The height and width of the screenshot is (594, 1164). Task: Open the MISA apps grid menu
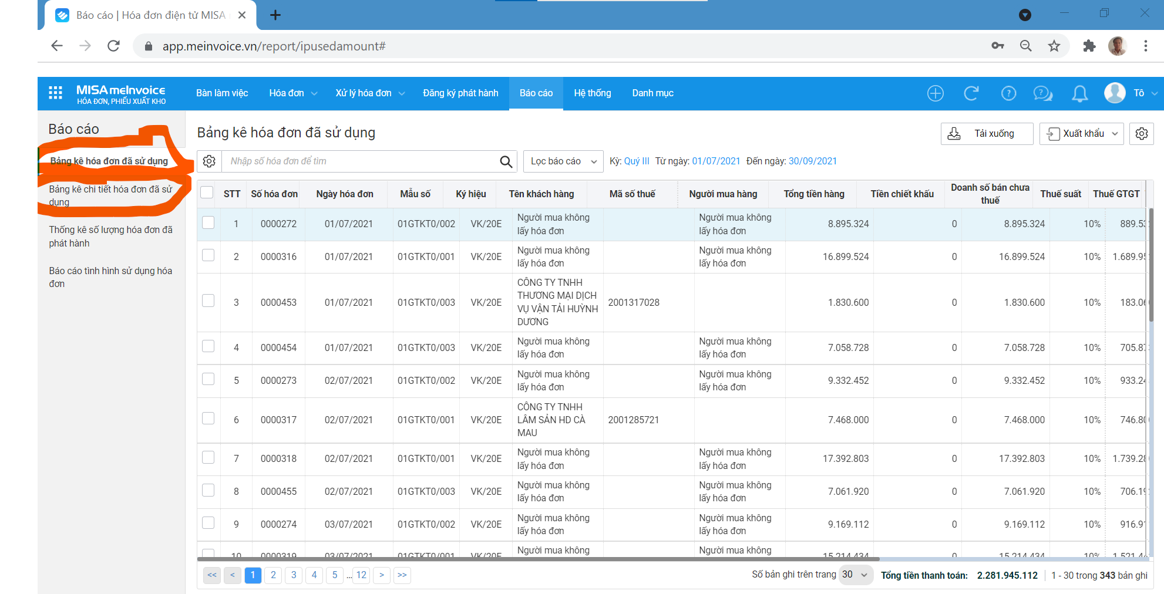[x=55, y=93]
